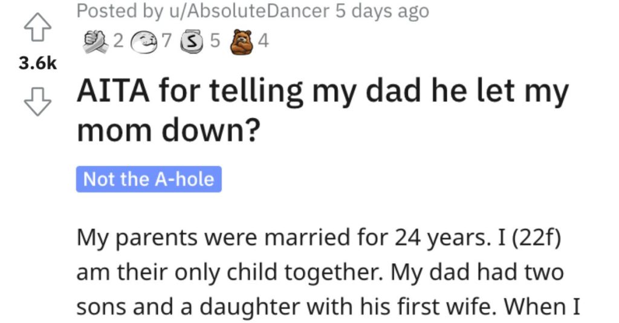This screenshot has height=323, width=619.
Task: Click the '(22f)' text in the post body
Action: 536,238
